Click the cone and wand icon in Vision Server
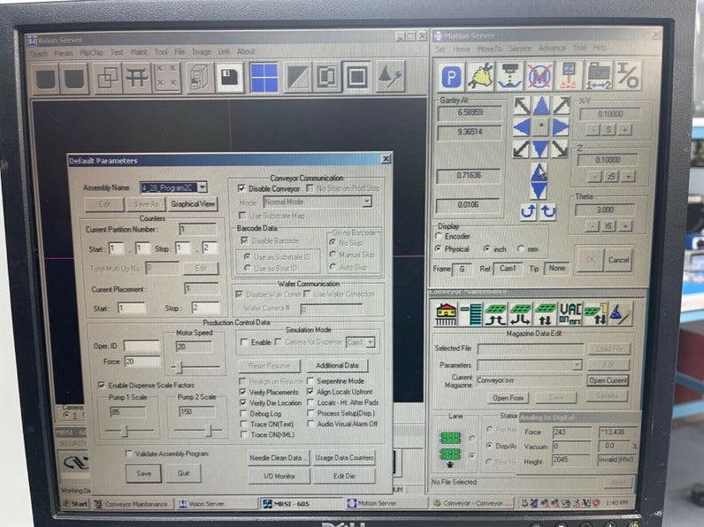Viewport: 704px width, 527px height. 389,77
